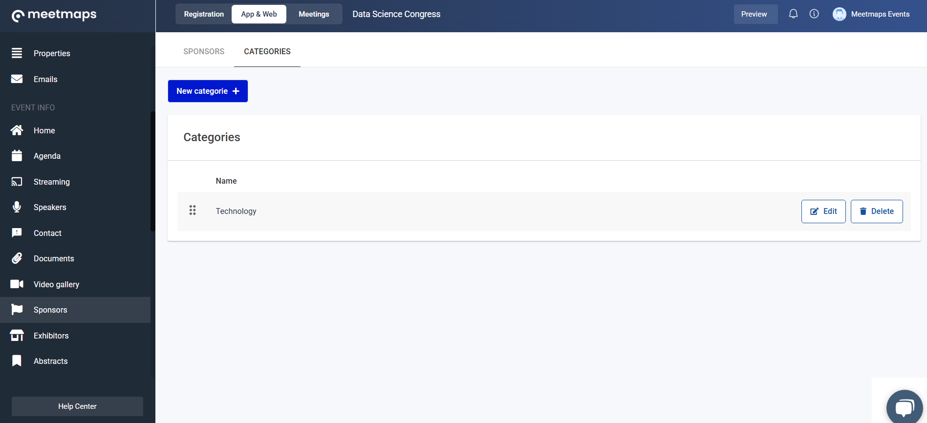Click the Meetmaps Events user avatar

[839, 14]
